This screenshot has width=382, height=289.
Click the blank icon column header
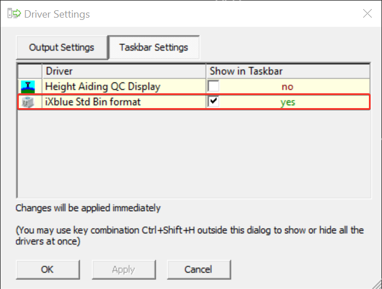click(x=30, y=71)
